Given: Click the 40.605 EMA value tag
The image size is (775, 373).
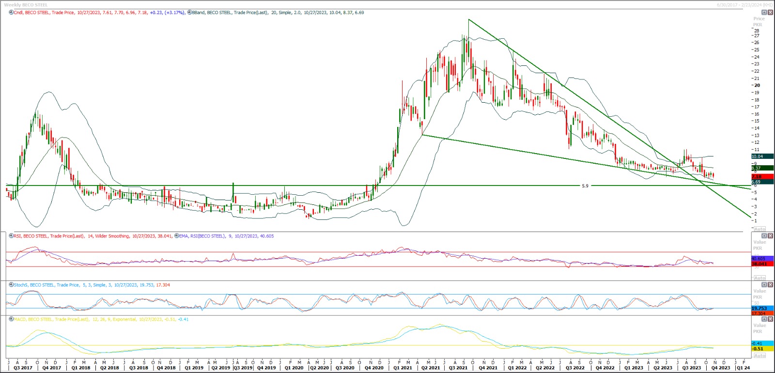Looking at the screenshot, I should [762, 259].
